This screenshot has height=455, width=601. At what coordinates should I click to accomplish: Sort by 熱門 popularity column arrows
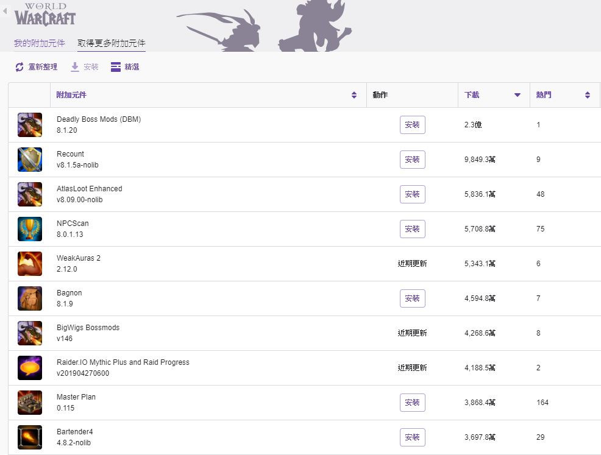(588, 95)
